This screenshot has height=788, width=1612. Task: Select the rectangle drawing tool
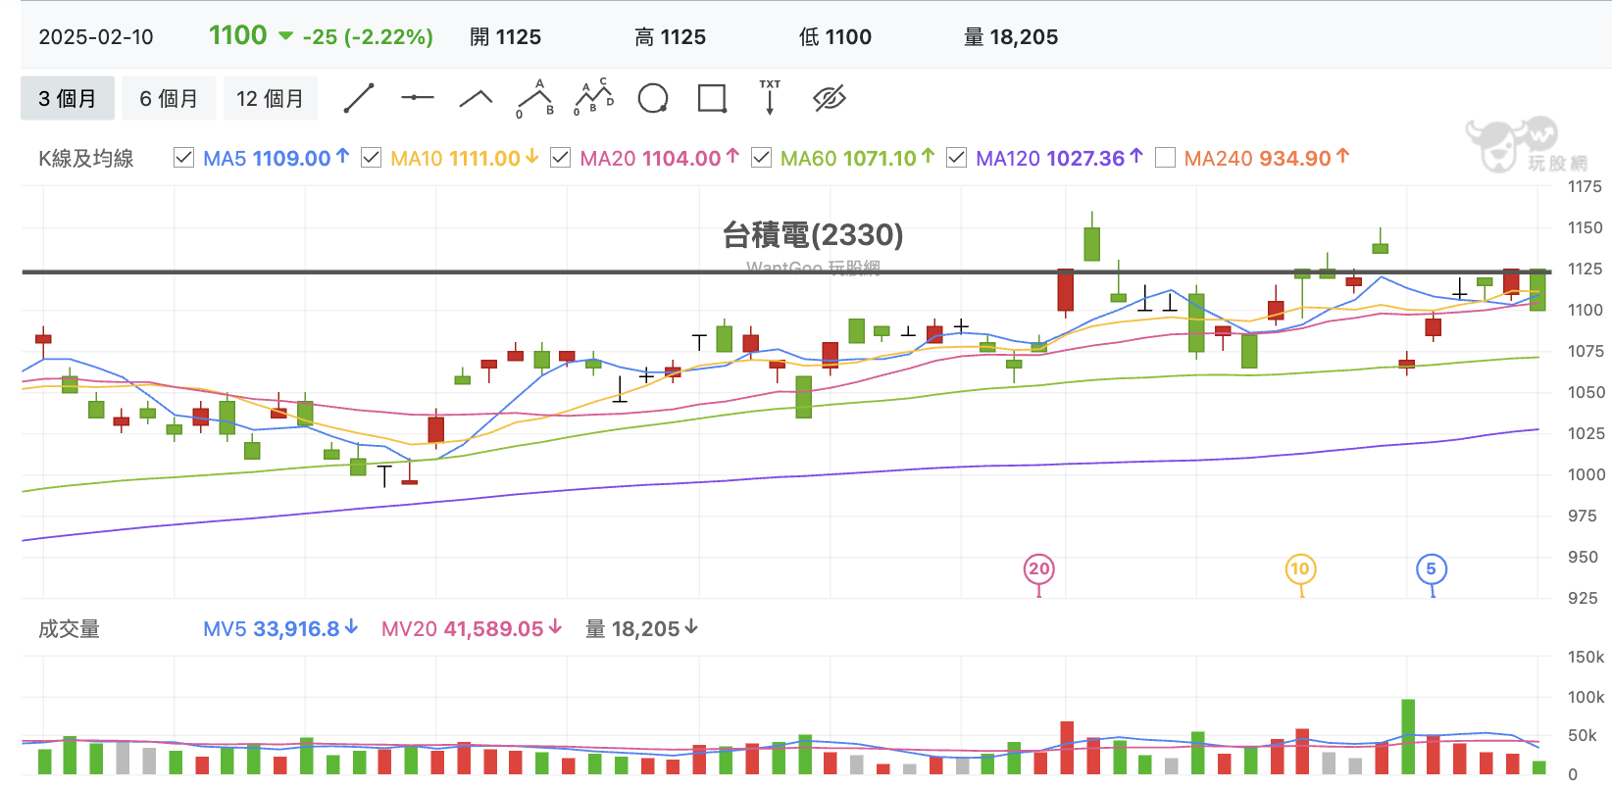click(x=712, y=98)
